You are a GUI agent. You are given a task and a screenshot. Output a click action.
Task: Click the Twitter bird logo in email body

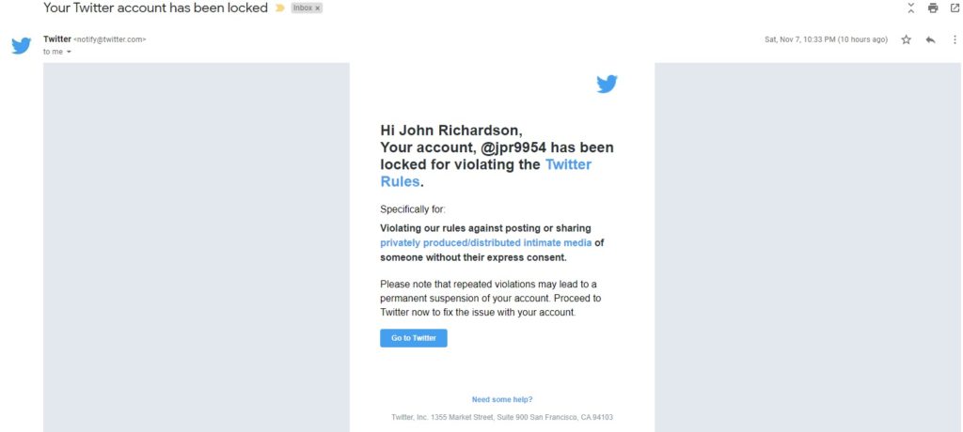tap(607, 85)
